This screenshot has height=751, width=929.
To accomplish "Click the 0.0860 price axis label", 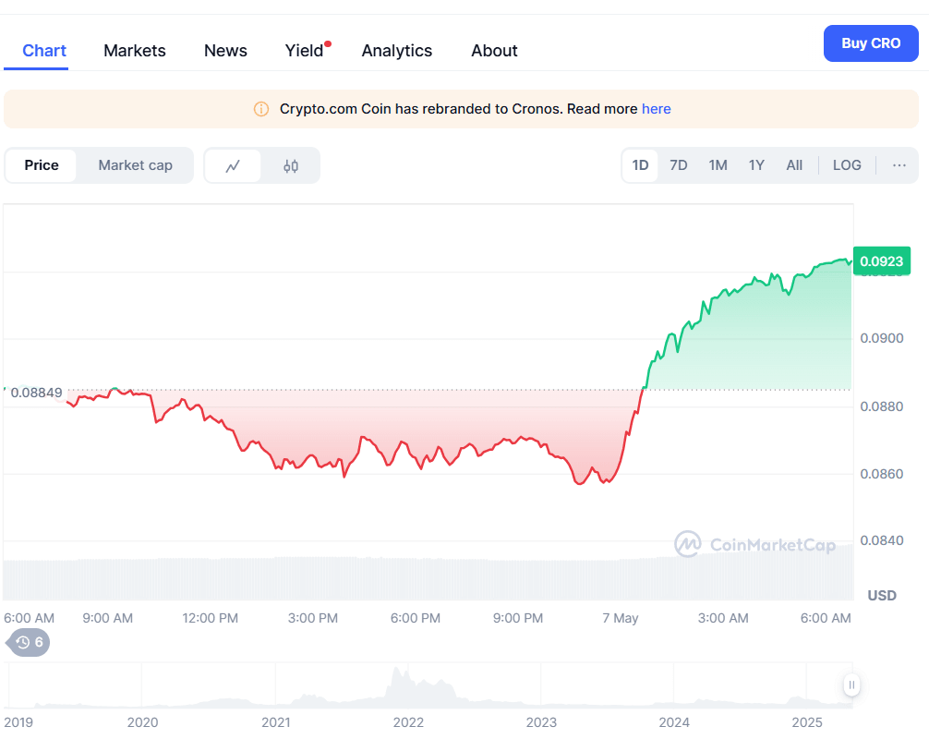I will point(882,474).
